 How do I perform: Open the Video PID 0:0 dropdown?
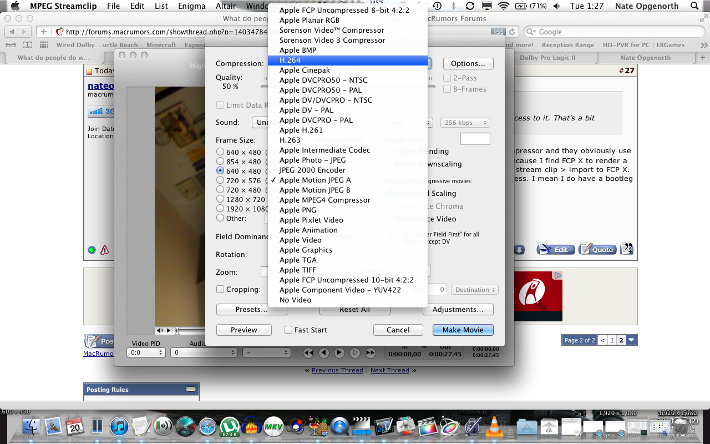146,352
